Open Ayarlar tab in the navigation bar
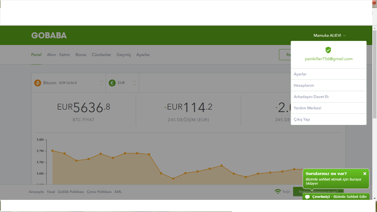The height and width of the screenshot is (212, 377). point(143,55)
